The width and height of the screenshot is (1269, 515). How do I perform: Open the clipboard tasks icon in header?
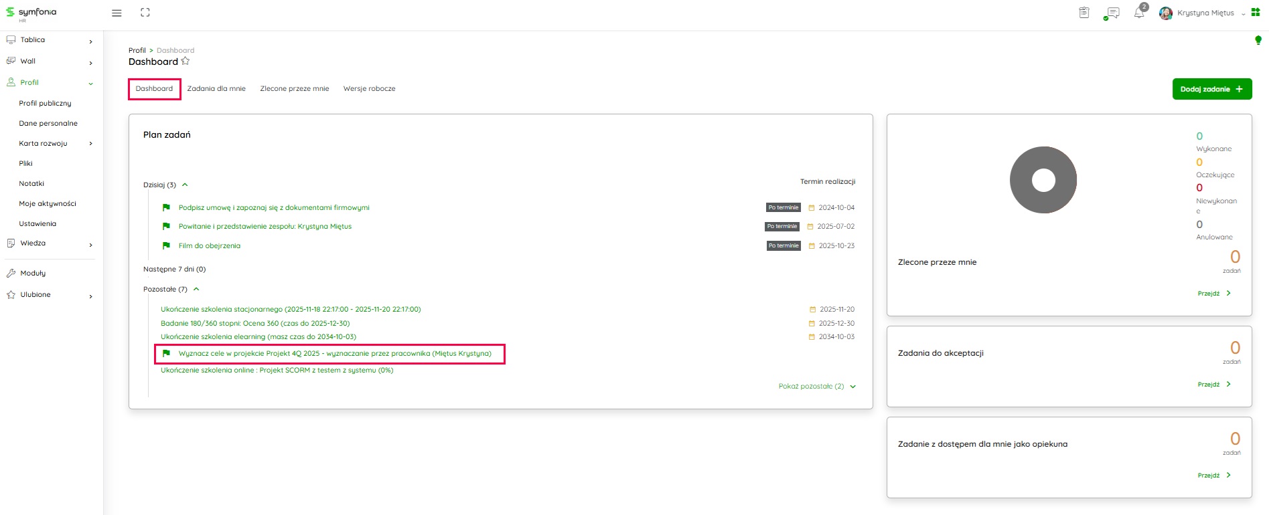point(1084,13)
